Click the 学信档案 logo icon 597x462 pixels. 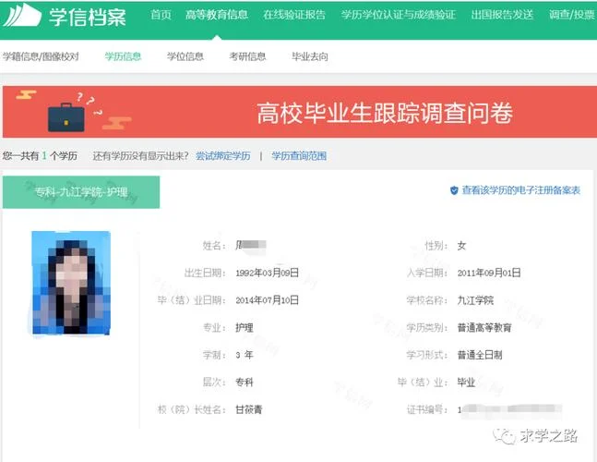tap(22, 16)
